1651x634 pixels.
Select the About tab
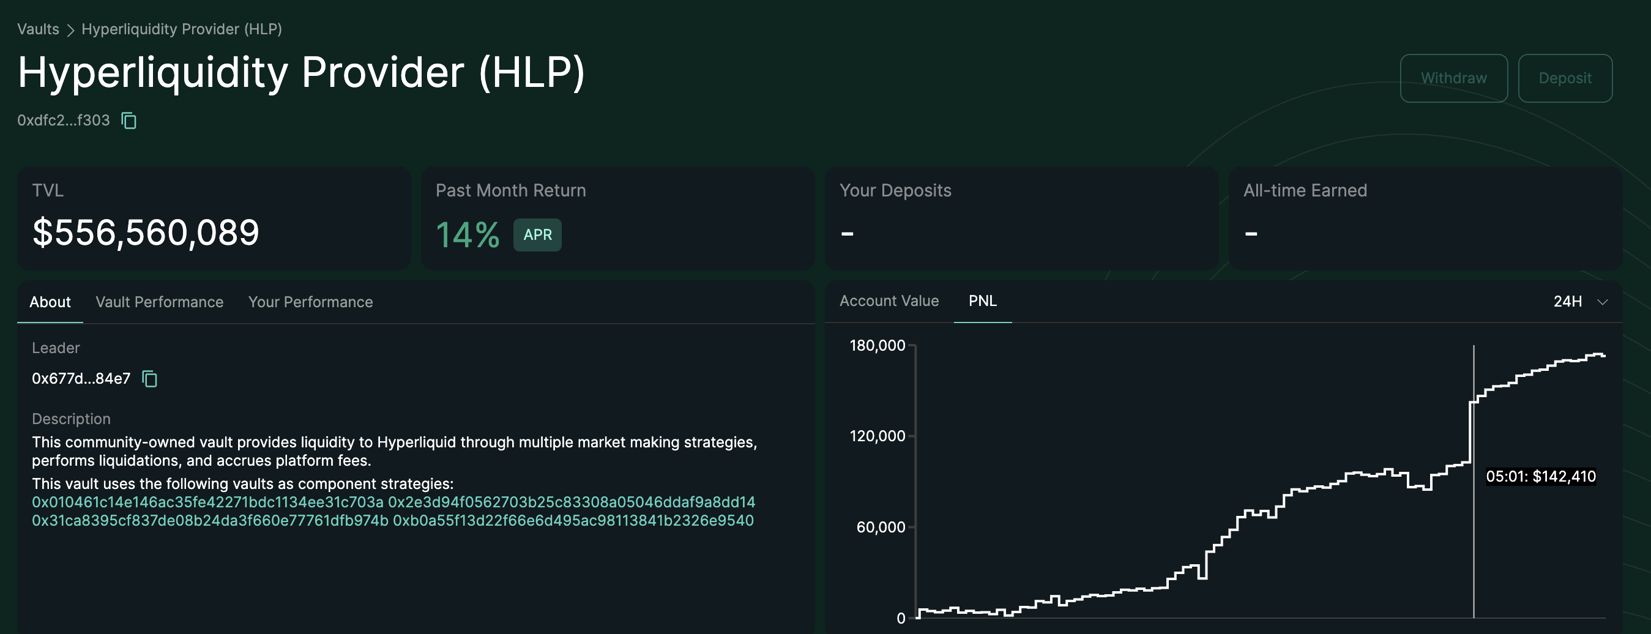50,302
